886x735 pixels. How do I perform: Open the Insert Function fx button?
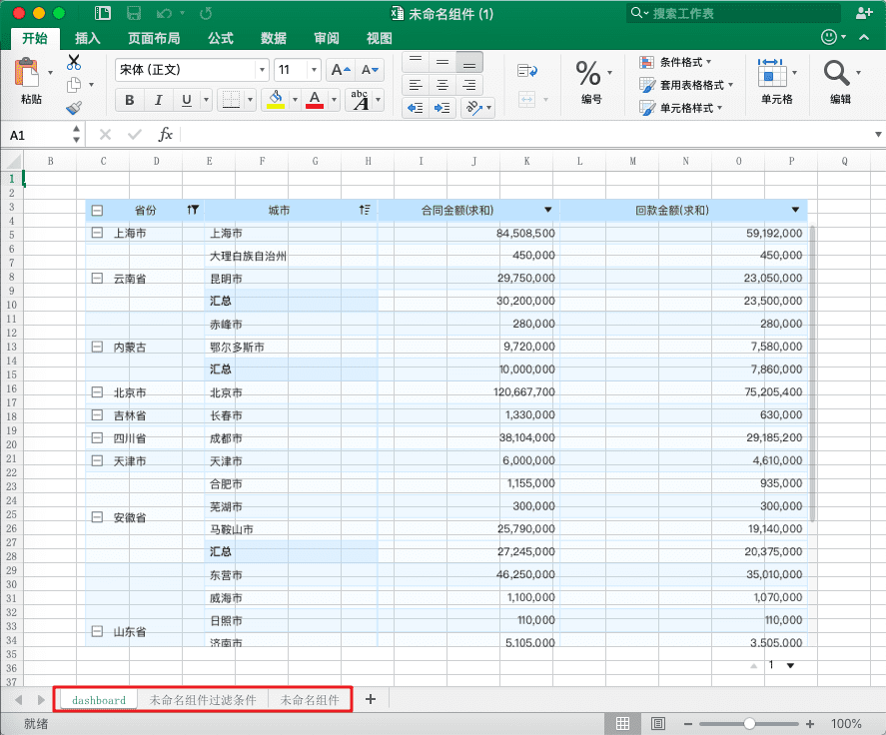(x=166, y=134)
